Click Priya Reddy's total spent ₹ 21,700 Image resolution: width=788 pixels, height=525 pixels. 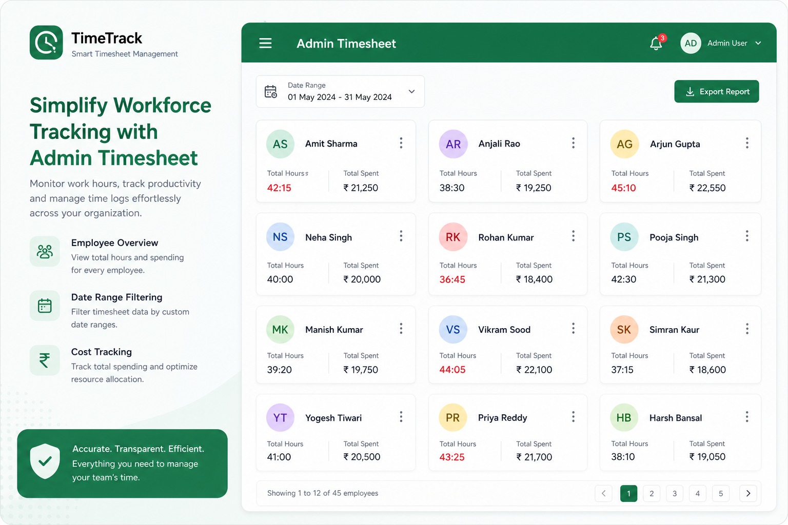(534, 457)
